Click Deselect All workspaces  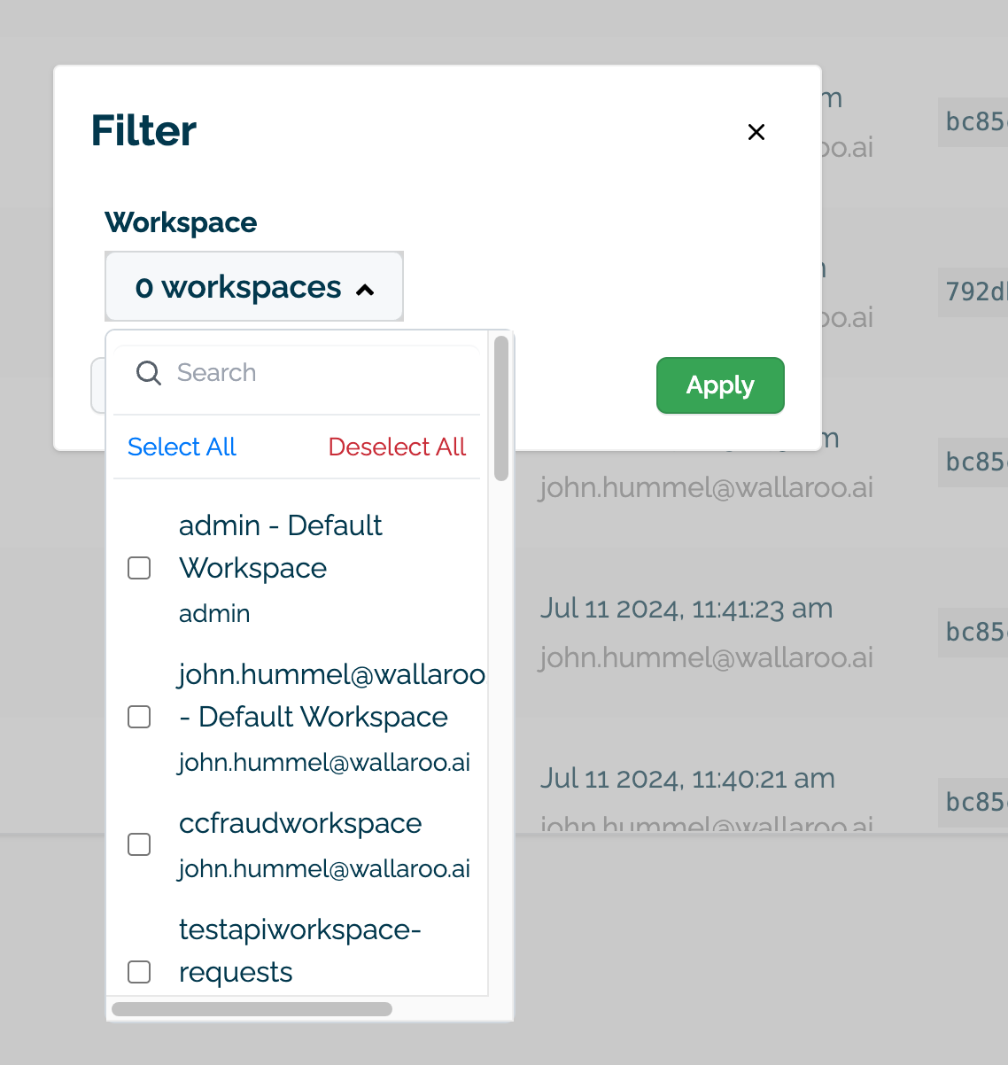(x=397, y=447)
